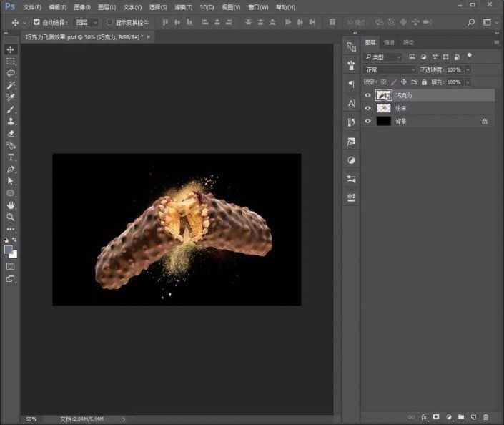Image resolution: width=504 pixels, height=425 pixels.
Task: Expand the 不透明度 opacity dropdown arrow
Action: (x=468, y=69)
